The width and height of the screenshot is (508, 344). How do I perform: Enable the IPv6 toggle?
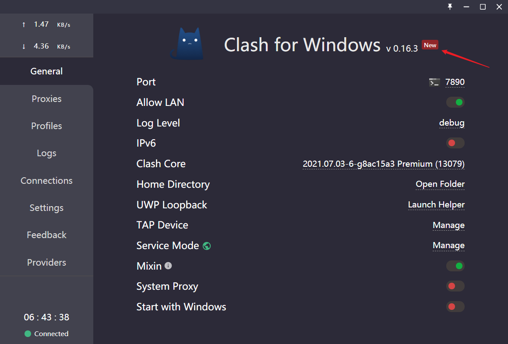[455, 143]
